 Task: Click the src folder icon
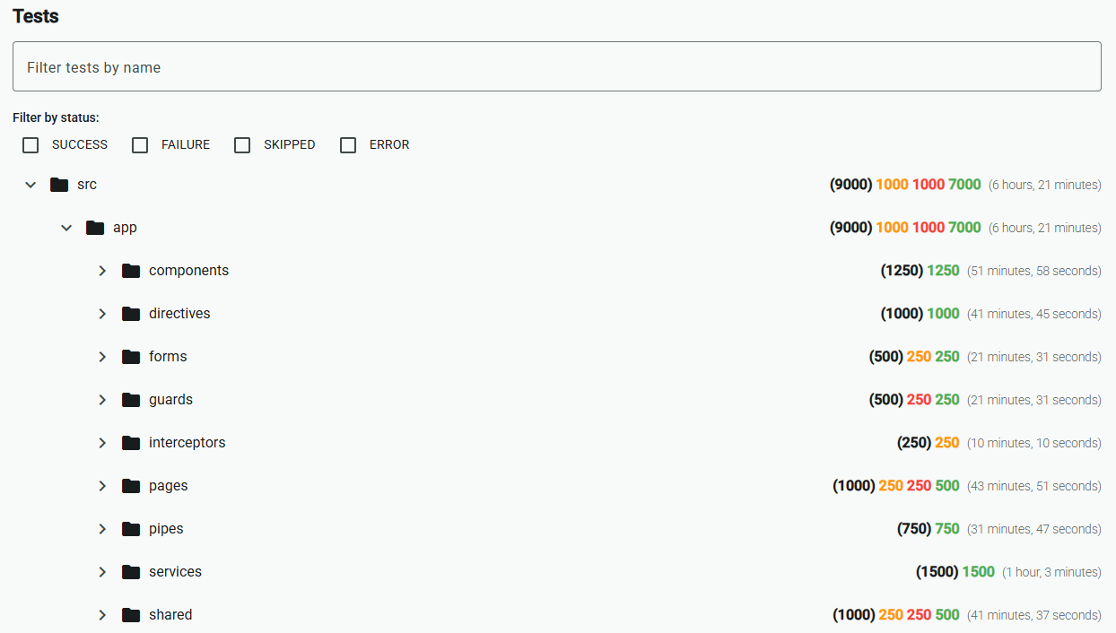click(x=59, y=185)
